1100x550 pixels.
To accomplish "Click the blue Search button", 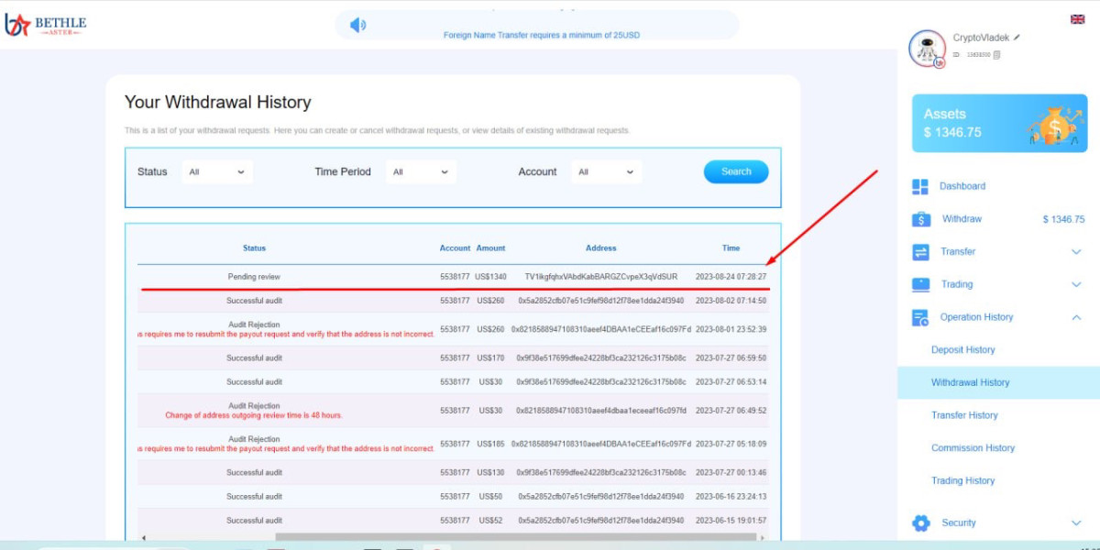I will click(x=735, y=172).
